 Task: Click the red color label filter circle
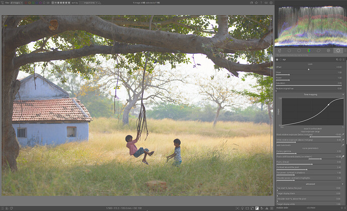pos(26,3)
